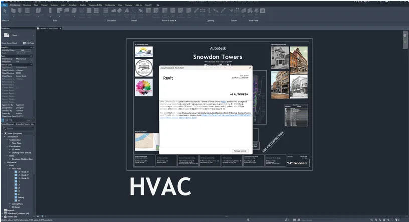Viewport: 409px width, 222px height.
Task: Open the work plane Viewer
Action: [263, 11]
